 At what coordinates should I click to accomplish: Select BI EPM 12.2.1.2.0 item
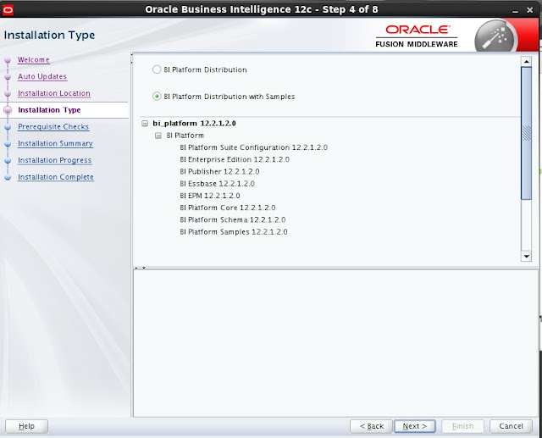210,196
